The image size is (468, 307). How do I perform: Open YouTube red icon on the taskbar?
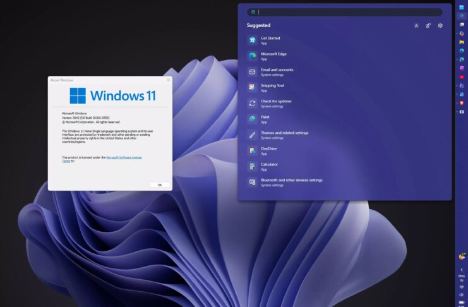coord(462,77)
